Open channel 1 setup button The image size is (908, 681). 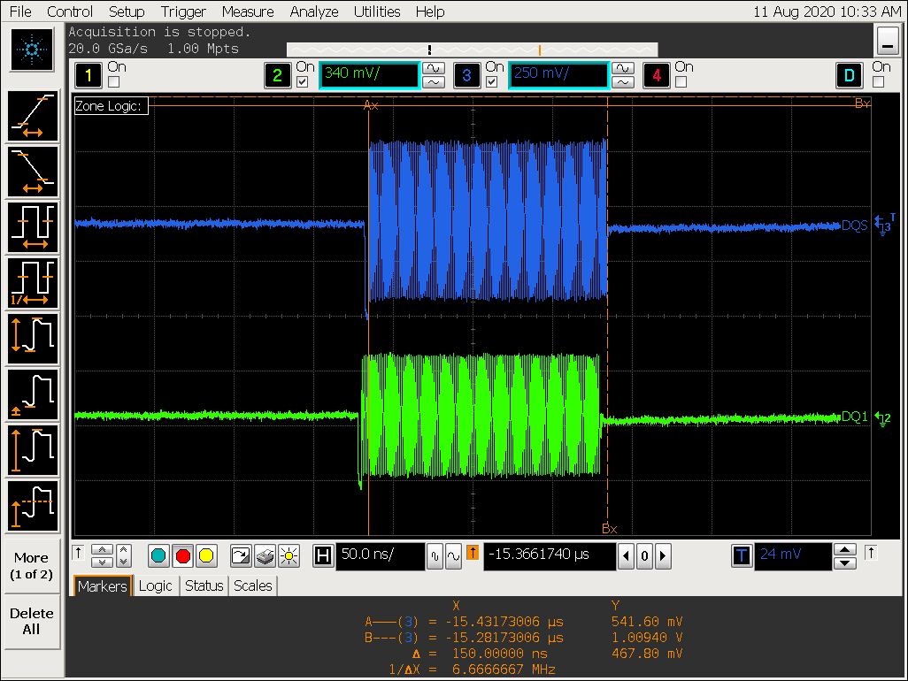(x=88, y=75)
